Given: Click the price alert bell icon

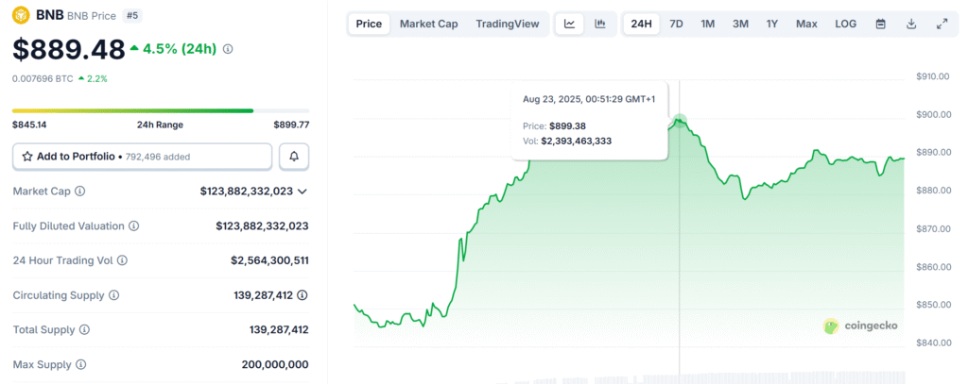Looking at the screenshot, I should (294, 156).
